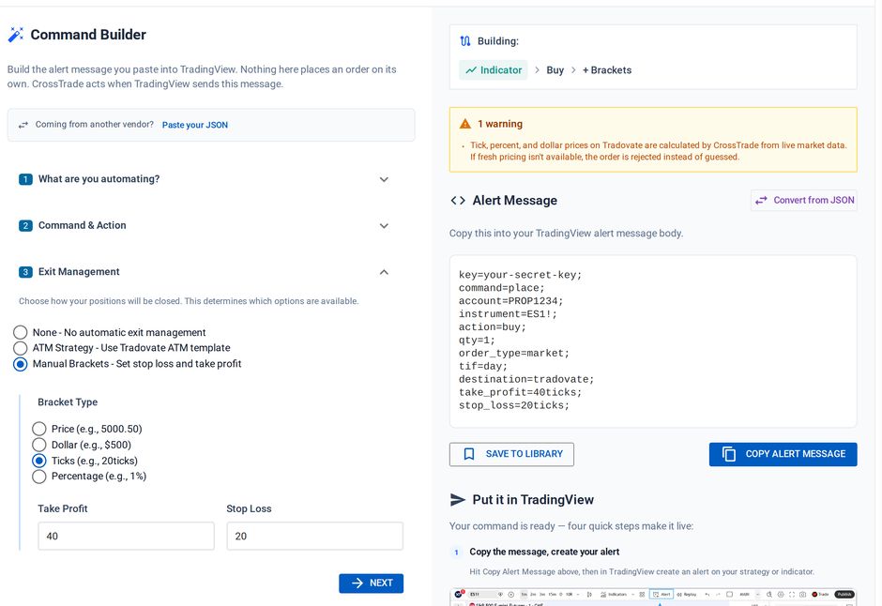The width and height of the screenshot is (882, 606).
Task: Jump to the Buy breadcrumb step
Action: pyautogui.click(x=555, y=70)
